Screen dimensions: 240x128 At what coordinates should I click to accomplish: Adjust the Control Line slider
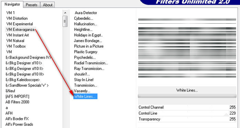(187, 113)
